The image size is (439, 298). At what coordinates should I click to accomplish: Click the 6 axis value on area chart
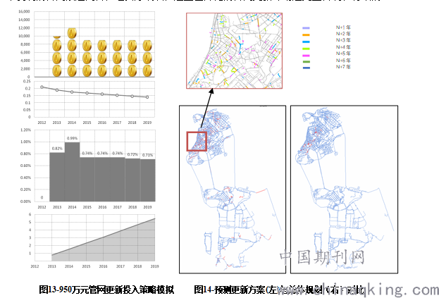pos(30,215)
